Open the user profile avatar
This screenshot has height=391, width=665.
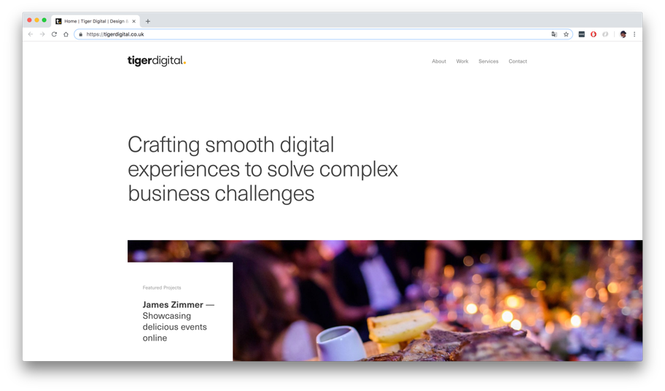click(x=623, y=34)
